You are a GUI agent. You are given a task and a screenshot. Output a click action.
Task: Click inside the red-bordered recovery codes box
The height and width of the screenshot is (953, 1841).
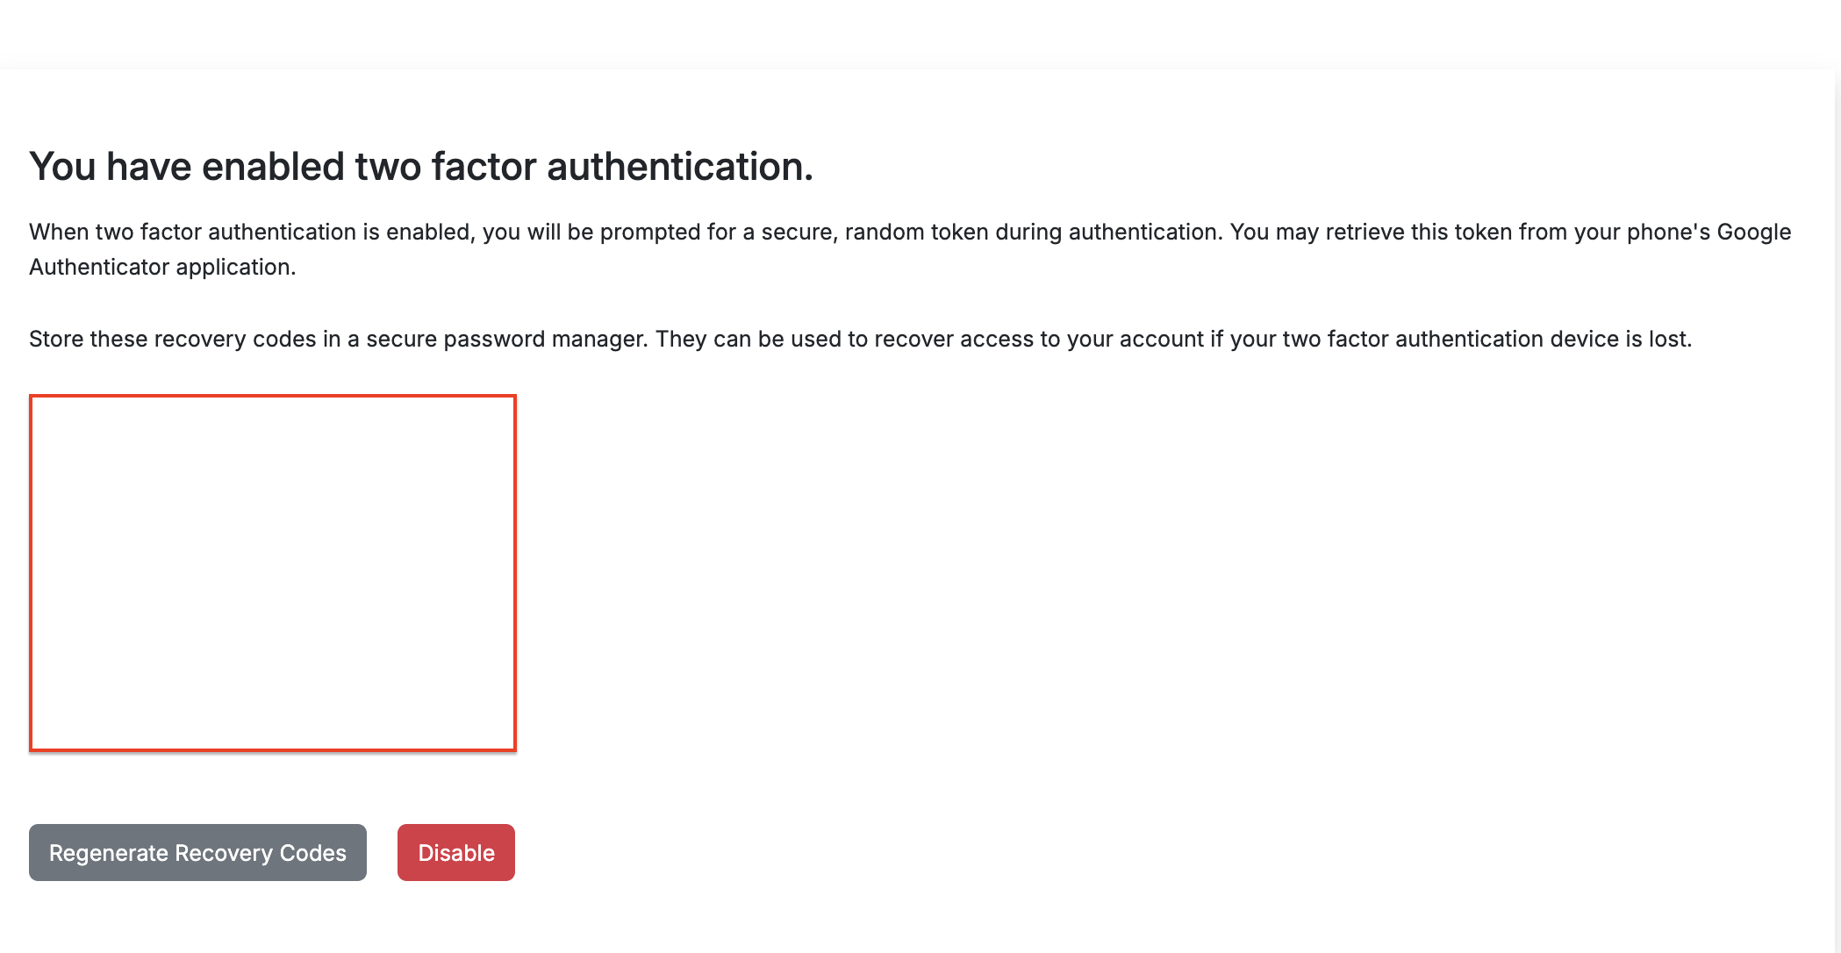273,573
